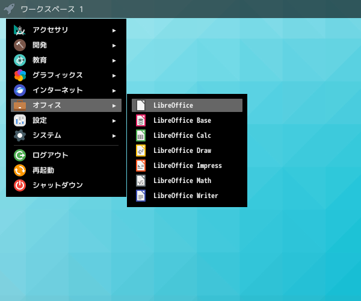361x301 pixels.
Task: Select the グラフィックス menu entry
Action: tap(66, 75)
